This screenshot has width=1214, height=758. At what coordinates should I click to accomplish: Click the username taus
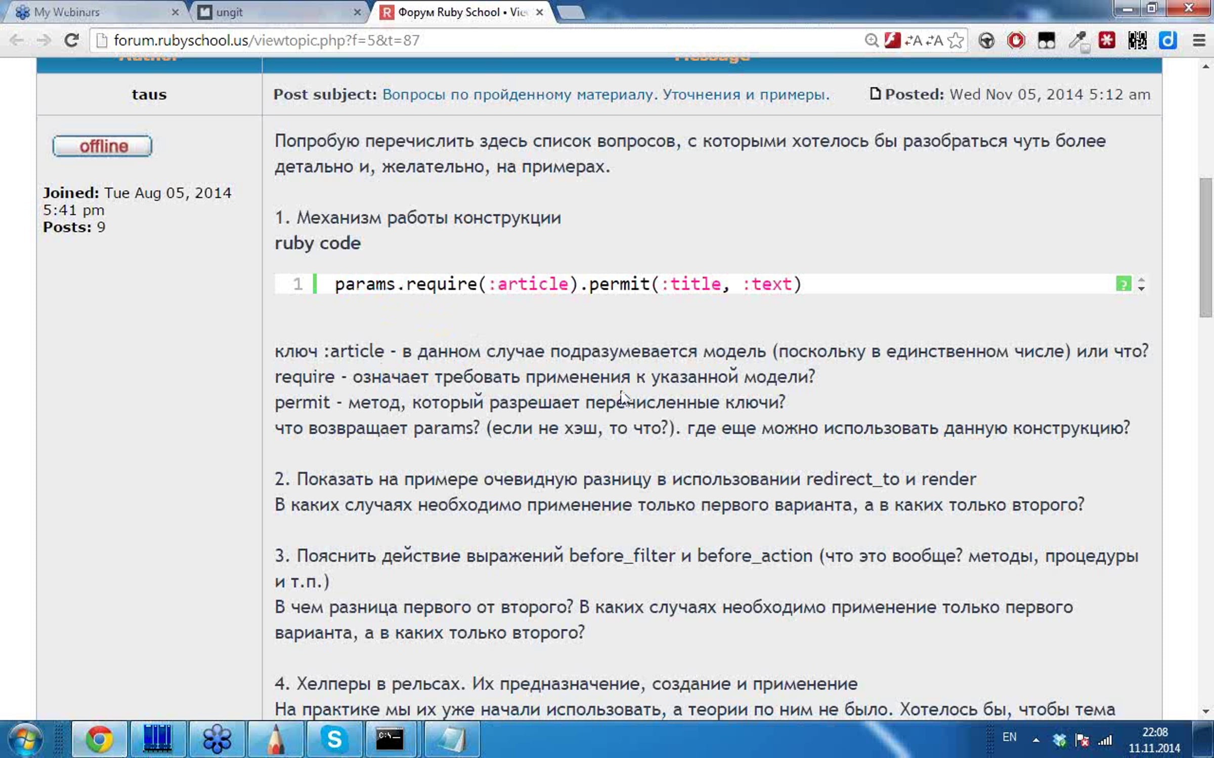click(149, 94)
